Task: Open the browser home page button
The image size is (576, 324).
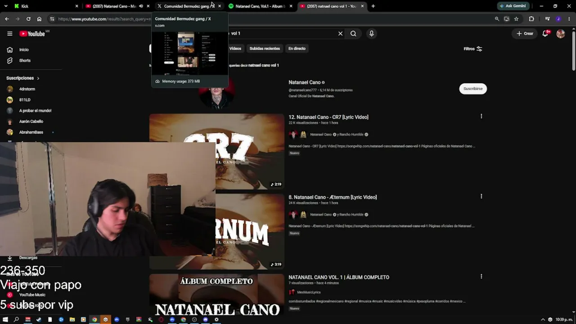Action: coord(39,19)
